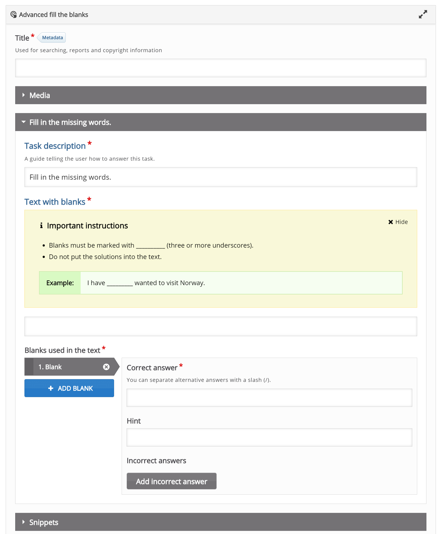Screen dimensions: 440x534
Task: Click the info icon beside Important instructions
Action: click(41, 225)
